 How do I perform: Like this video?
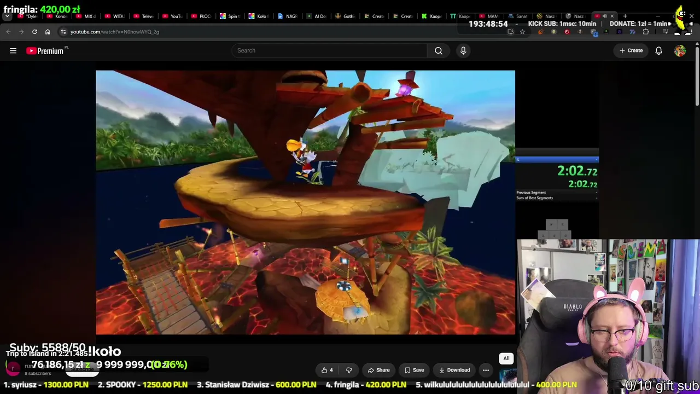327,370
